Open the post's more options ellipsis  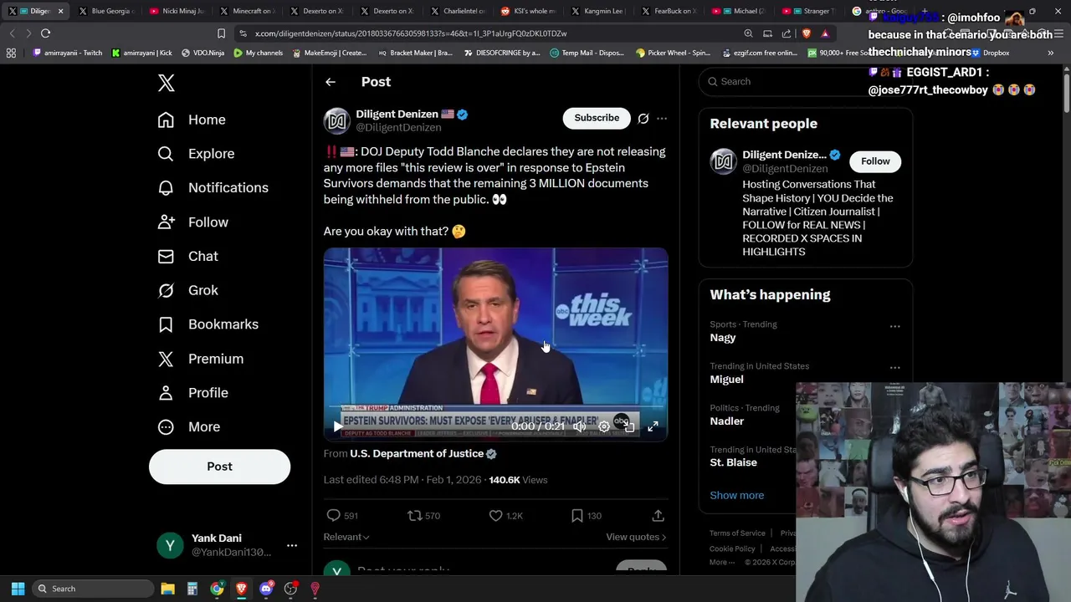tap(662, 119)
